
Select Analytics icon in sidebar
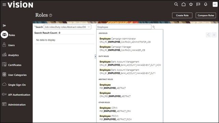(x=4, y=55)
